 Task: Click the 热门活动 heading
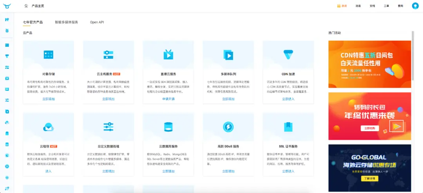(334, 33)
